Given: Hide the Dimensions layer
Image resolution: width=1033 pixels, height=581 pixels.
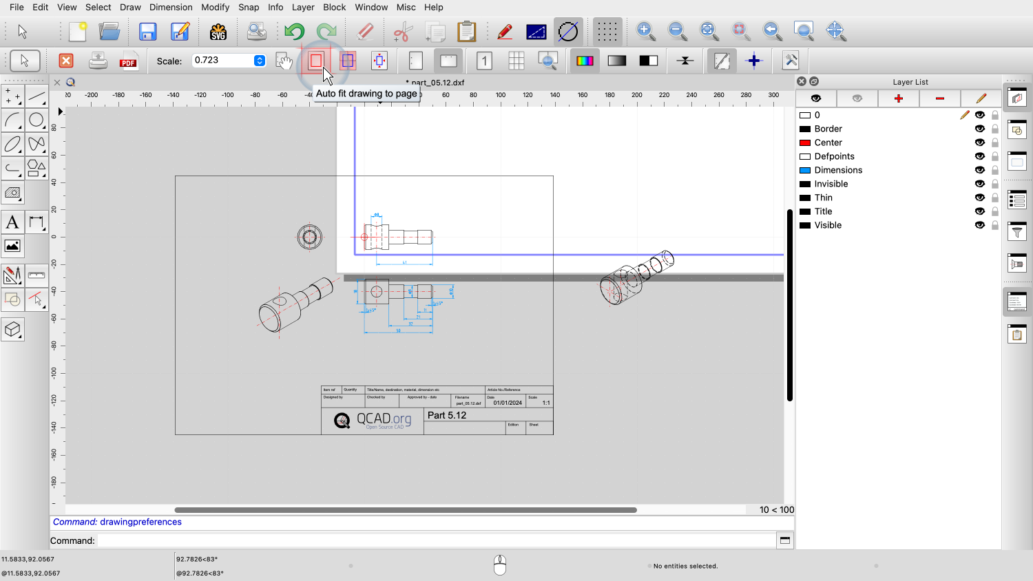Looking at the screenshot, I should [x=979, y=170].
